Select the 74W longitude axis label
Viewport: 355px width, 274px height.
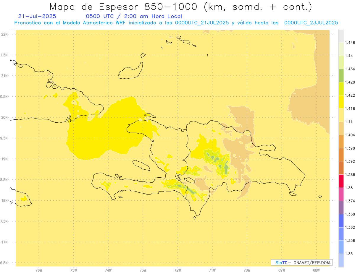[108, 270]
